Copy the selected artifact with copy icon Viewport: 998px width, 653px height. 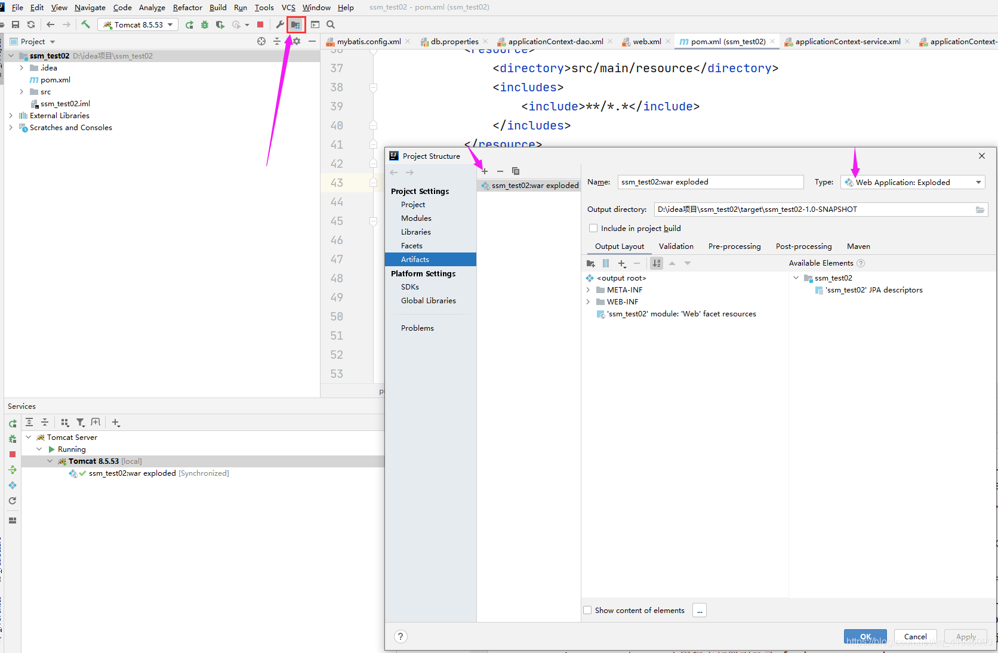coord(516,171)
